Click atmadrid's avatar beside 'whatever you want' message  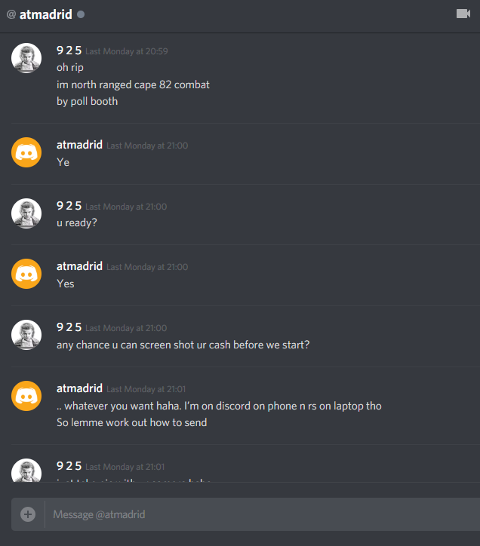26,396
